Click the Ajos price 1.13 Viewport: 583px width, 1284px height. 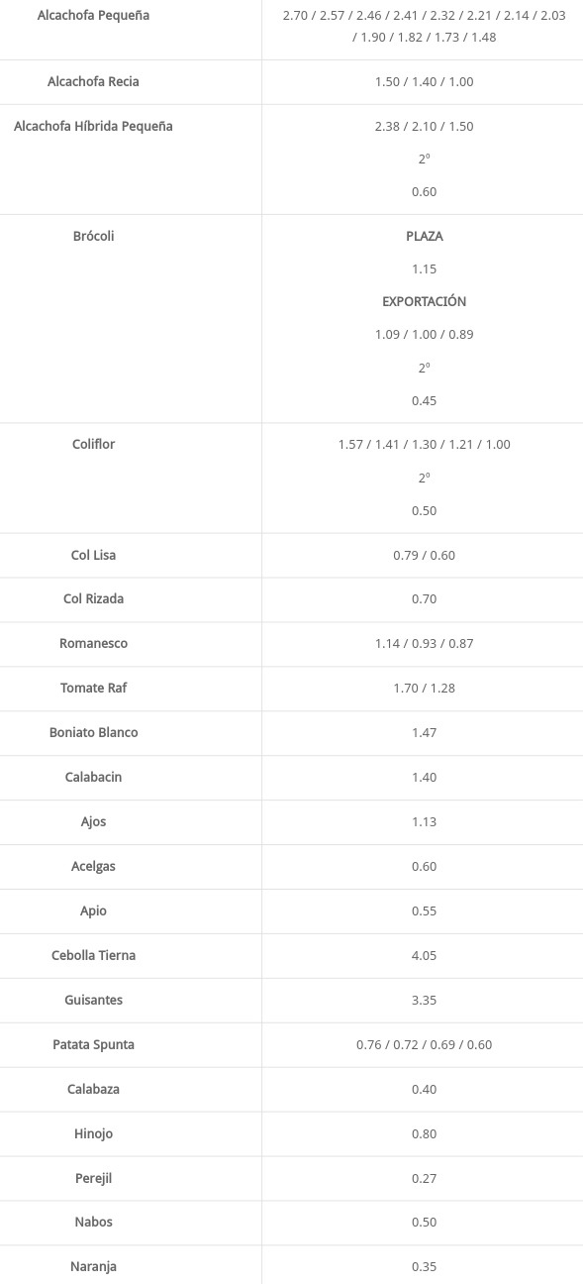tap(424, 821)
